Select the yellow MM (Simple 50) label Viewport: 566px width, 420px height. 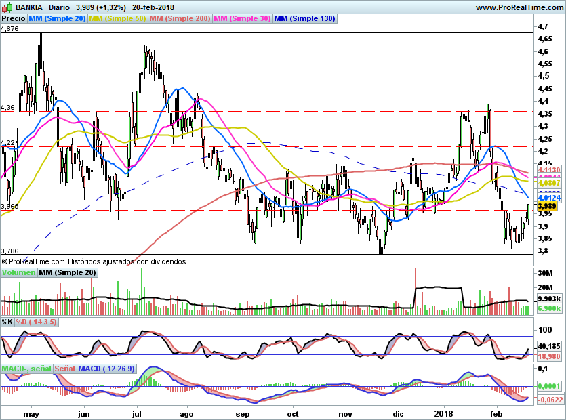[117, 19]
